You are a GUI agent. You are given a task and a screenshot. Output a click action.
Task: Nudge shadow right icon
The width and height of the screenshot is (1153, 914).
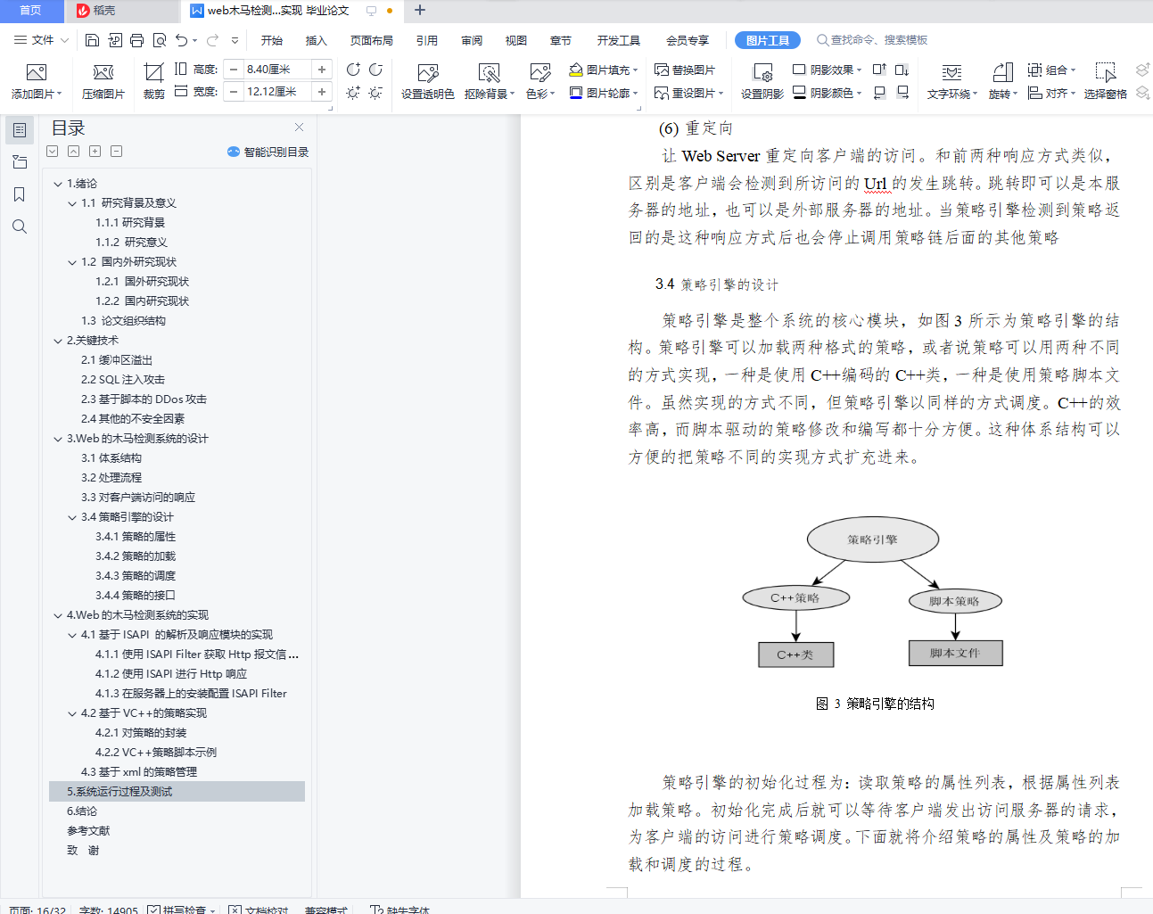[x=902, y=93]
